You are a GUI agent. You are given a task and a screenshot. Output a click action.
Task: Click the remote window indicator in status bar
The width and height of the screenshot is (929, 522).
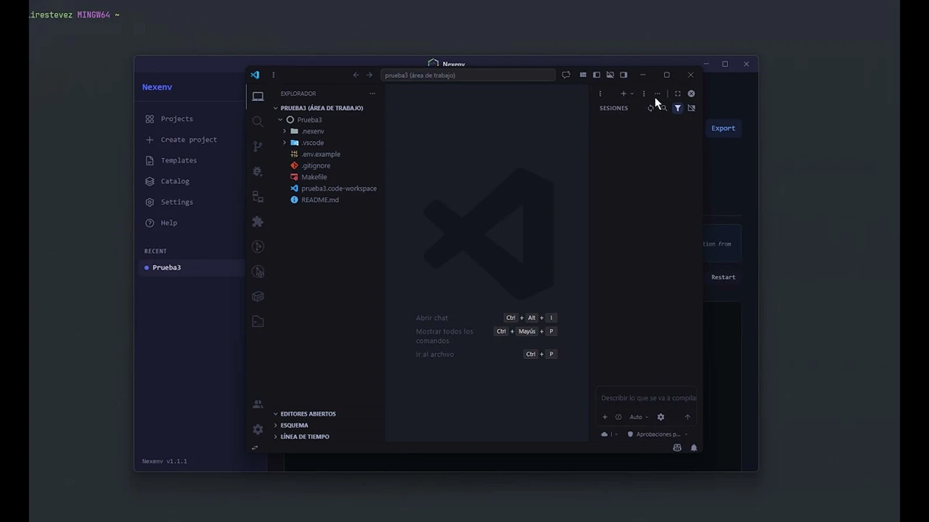click(x=254, y=448)
